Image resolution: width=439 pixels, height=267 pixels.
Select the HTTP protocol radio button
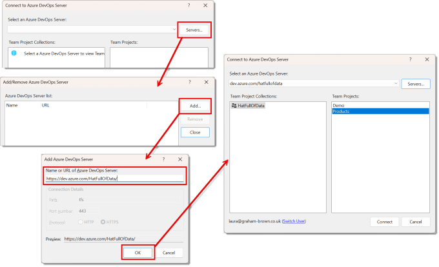coord(81,222)
